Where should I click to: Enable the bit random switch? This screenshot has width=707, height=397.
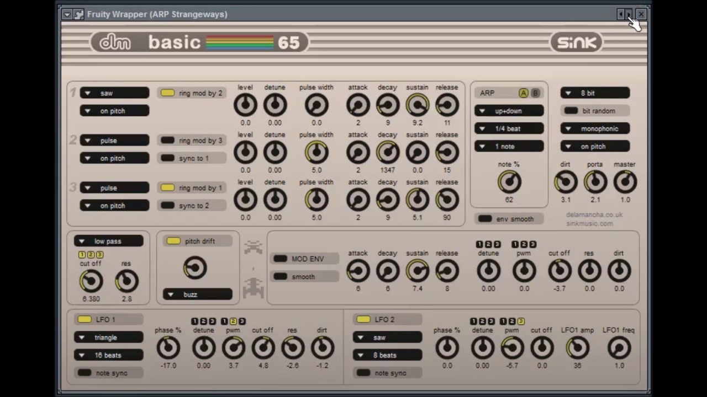[x=595, y=111]
